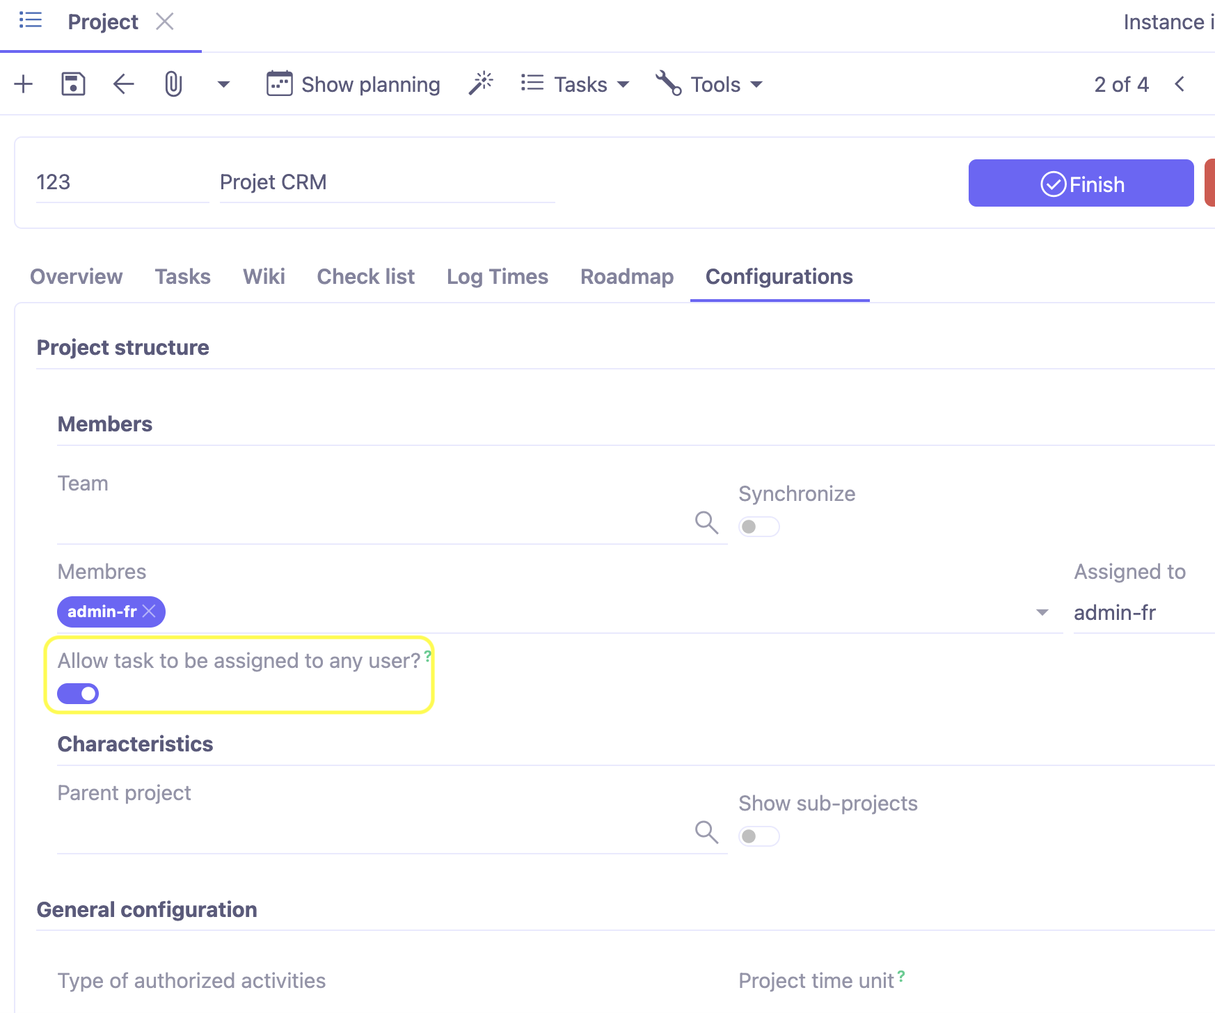Save the project with the floppy disk icon
This screenshot has width=1215, height=1013.
(72, 83)
